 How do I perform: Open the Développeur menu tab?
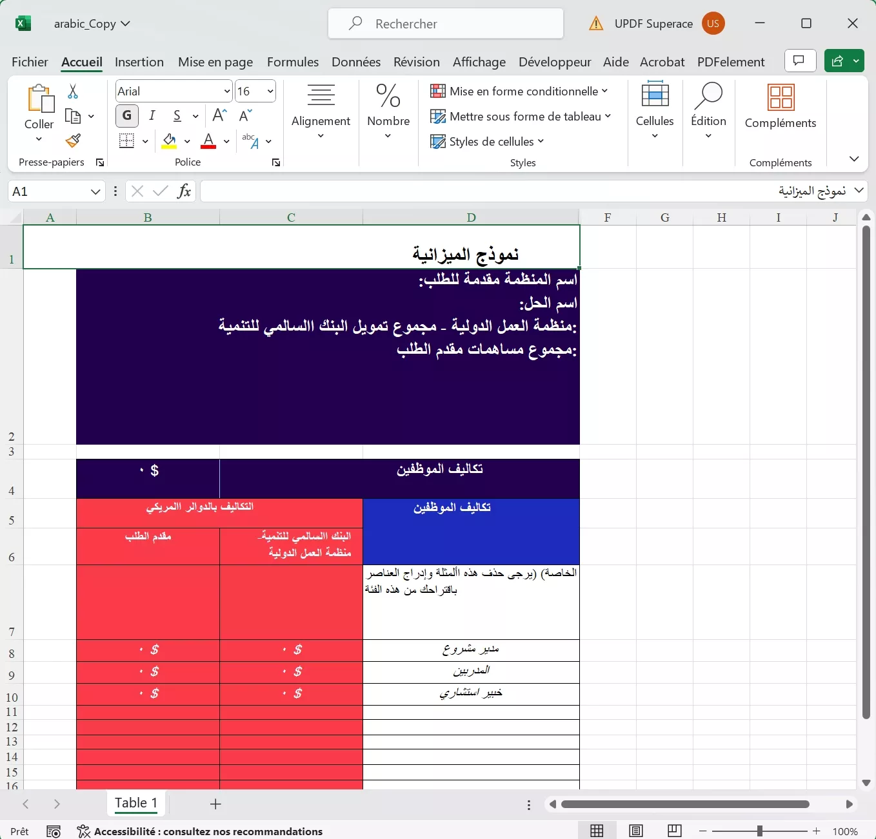pyautogui.click(x=554, y=62)
